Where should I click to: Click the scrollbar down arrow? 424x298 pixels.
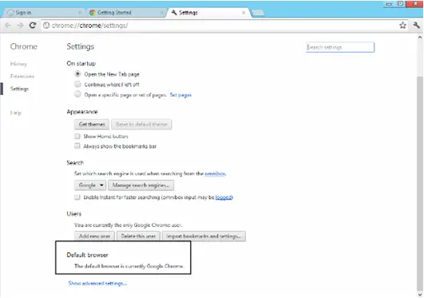tap(420, 295)
